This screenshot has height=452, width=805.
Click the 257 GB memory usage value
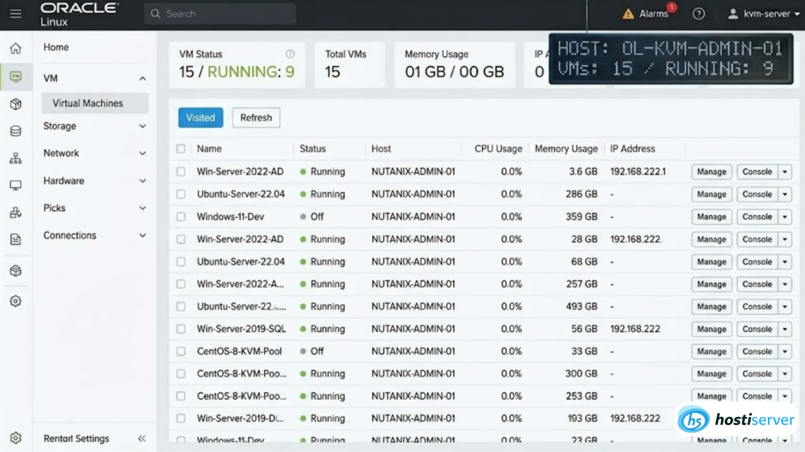582,284
